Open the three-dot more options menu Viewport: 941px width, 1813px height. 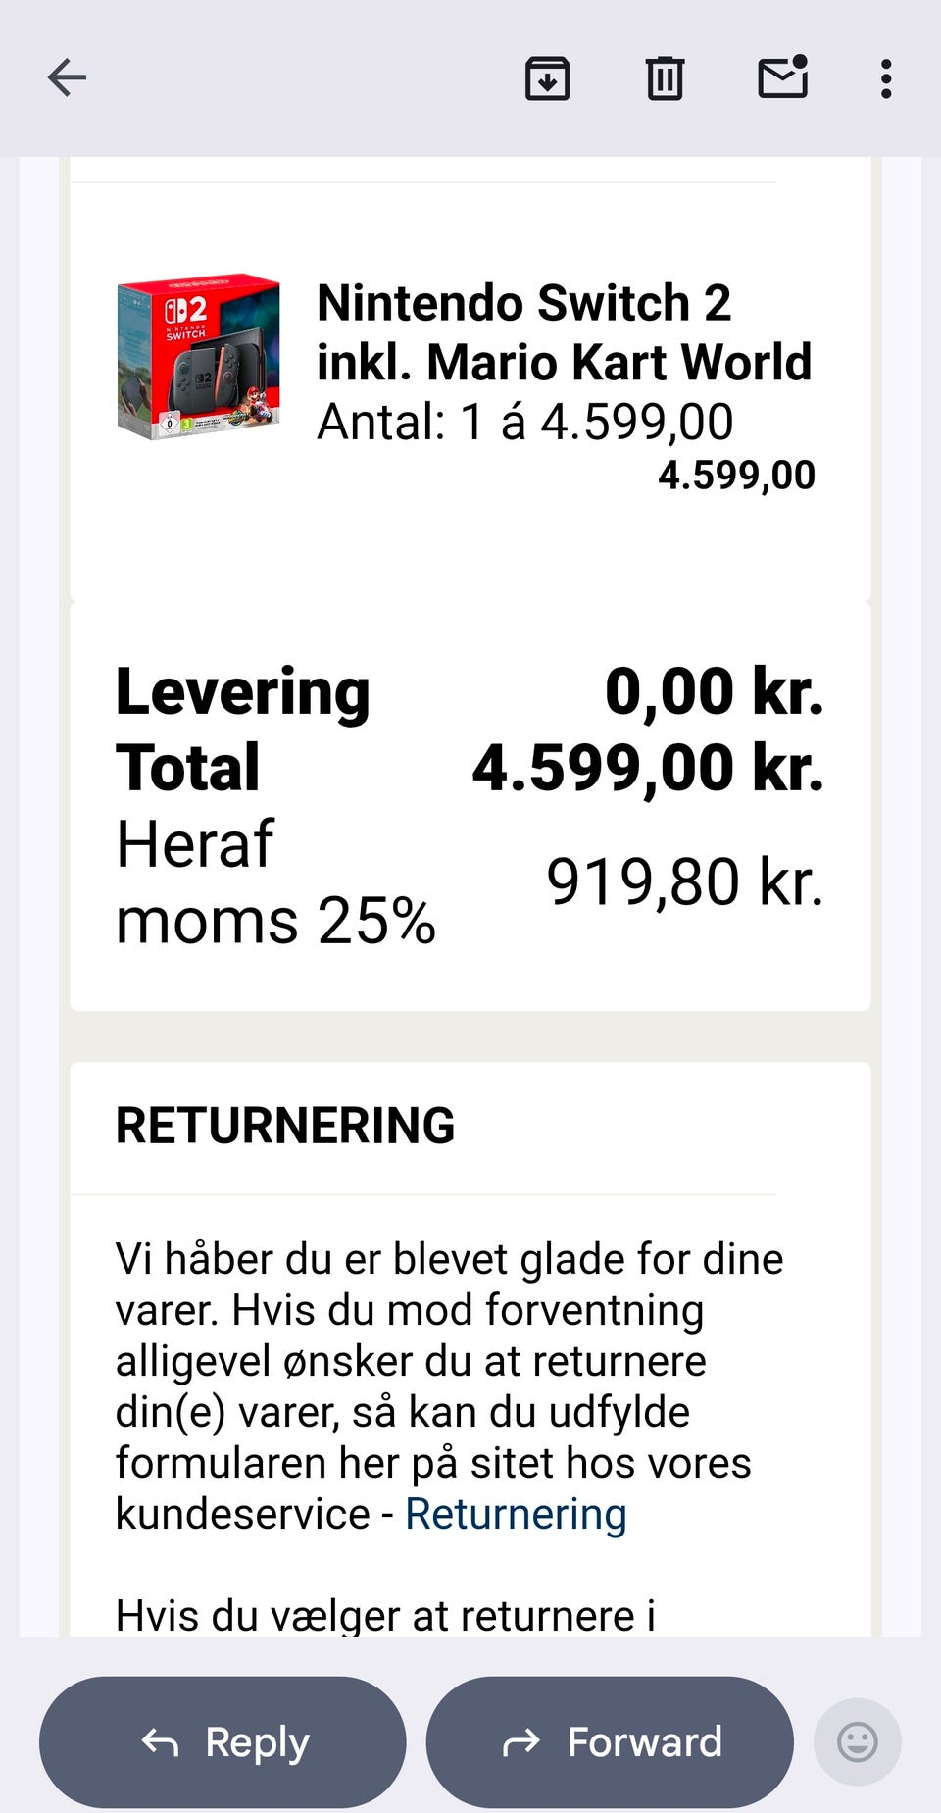pos(886,77)
